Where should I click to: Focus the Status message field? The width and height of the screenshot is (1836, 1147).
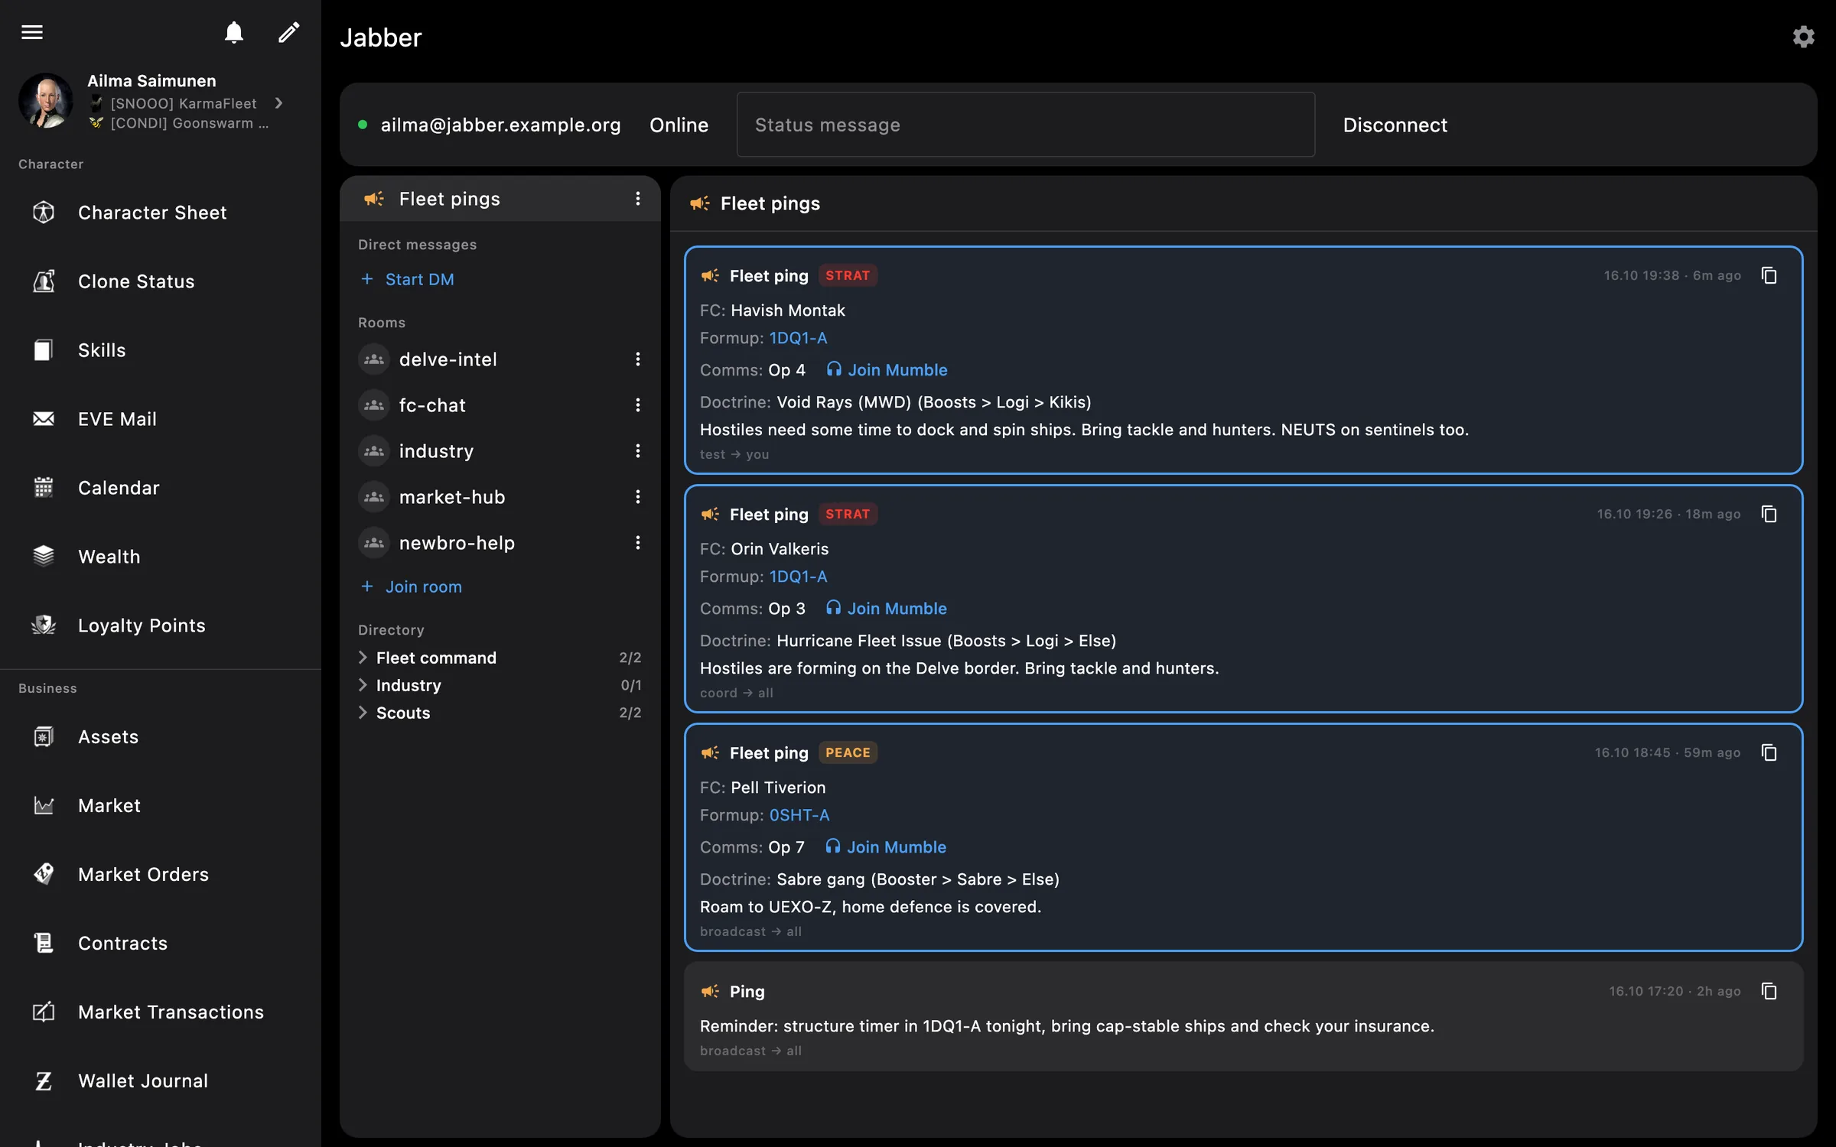click(x=1025, y=125)
